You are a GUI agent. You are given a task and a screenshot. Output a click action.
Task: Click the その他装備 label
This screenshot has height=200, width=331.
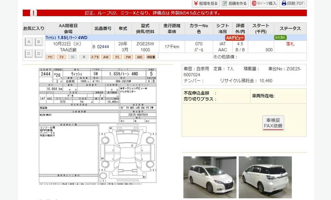tap(225, 57)
